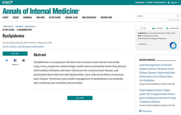This screenshot has height=115, width=181.
Task: Open the In the Clinic menu
Action: pos(55,17)
